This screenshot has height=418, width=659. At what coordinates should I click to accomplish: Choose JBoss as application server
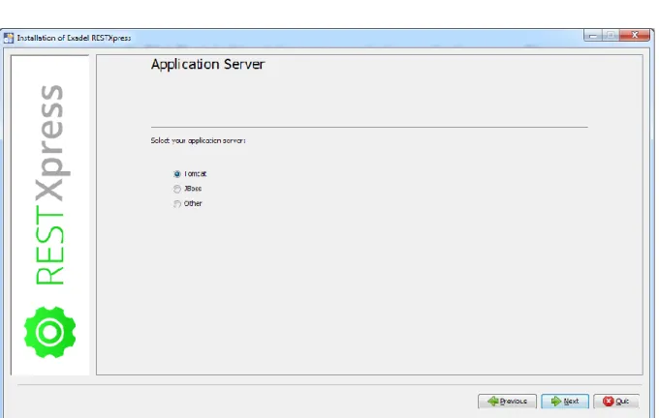point(177,189)
